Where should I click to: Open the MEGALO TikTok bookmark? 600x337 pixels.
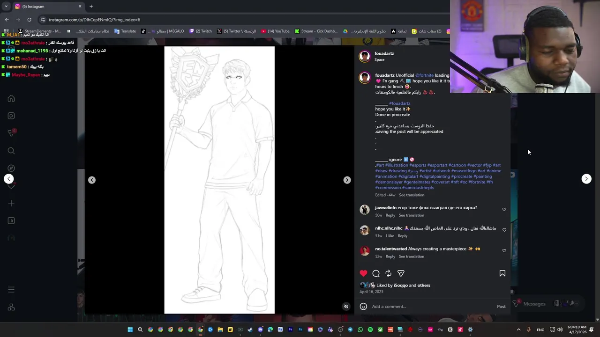click(x=163, y=31)
